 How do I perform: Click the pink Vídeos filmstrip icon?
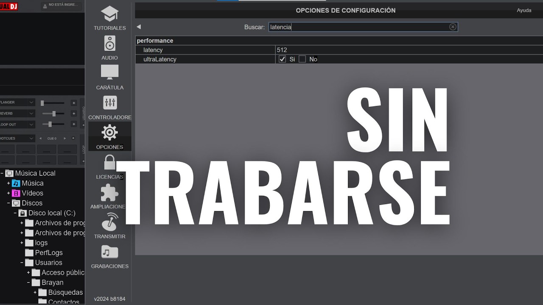click(16, 193)
